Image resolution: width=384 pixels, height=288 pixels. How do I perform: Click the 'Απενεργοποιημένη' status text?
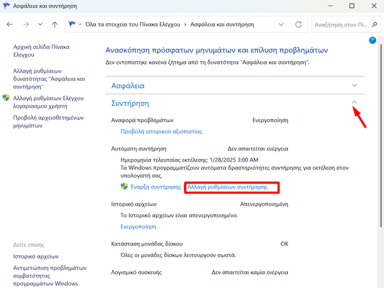tap(264, 204)
